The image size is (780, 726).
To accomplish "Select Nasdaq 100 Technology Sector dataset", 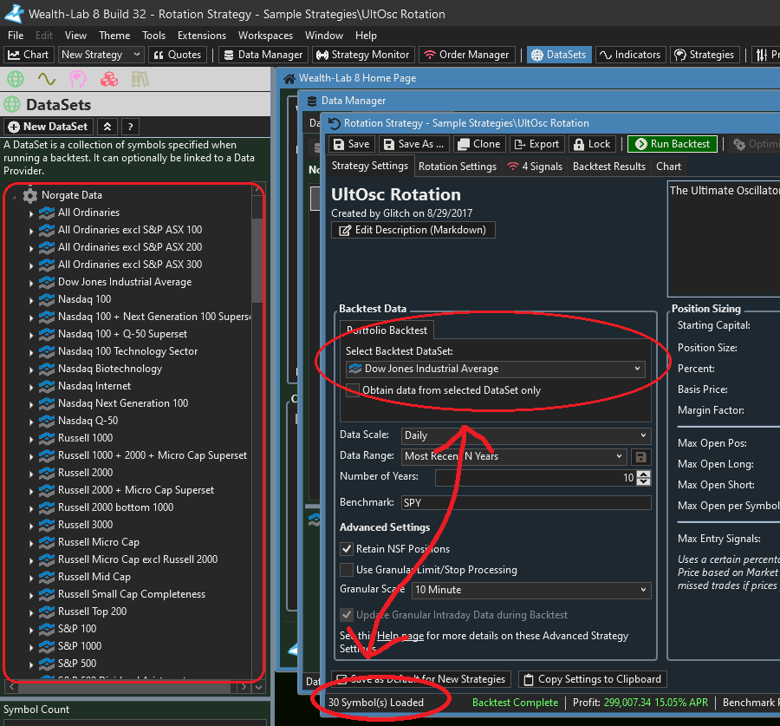I will [128, 351].
